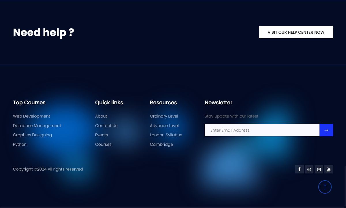This screenshot has width=346, height=208.
Task: Select London Syllabus resource link
Action: point(166,135)
